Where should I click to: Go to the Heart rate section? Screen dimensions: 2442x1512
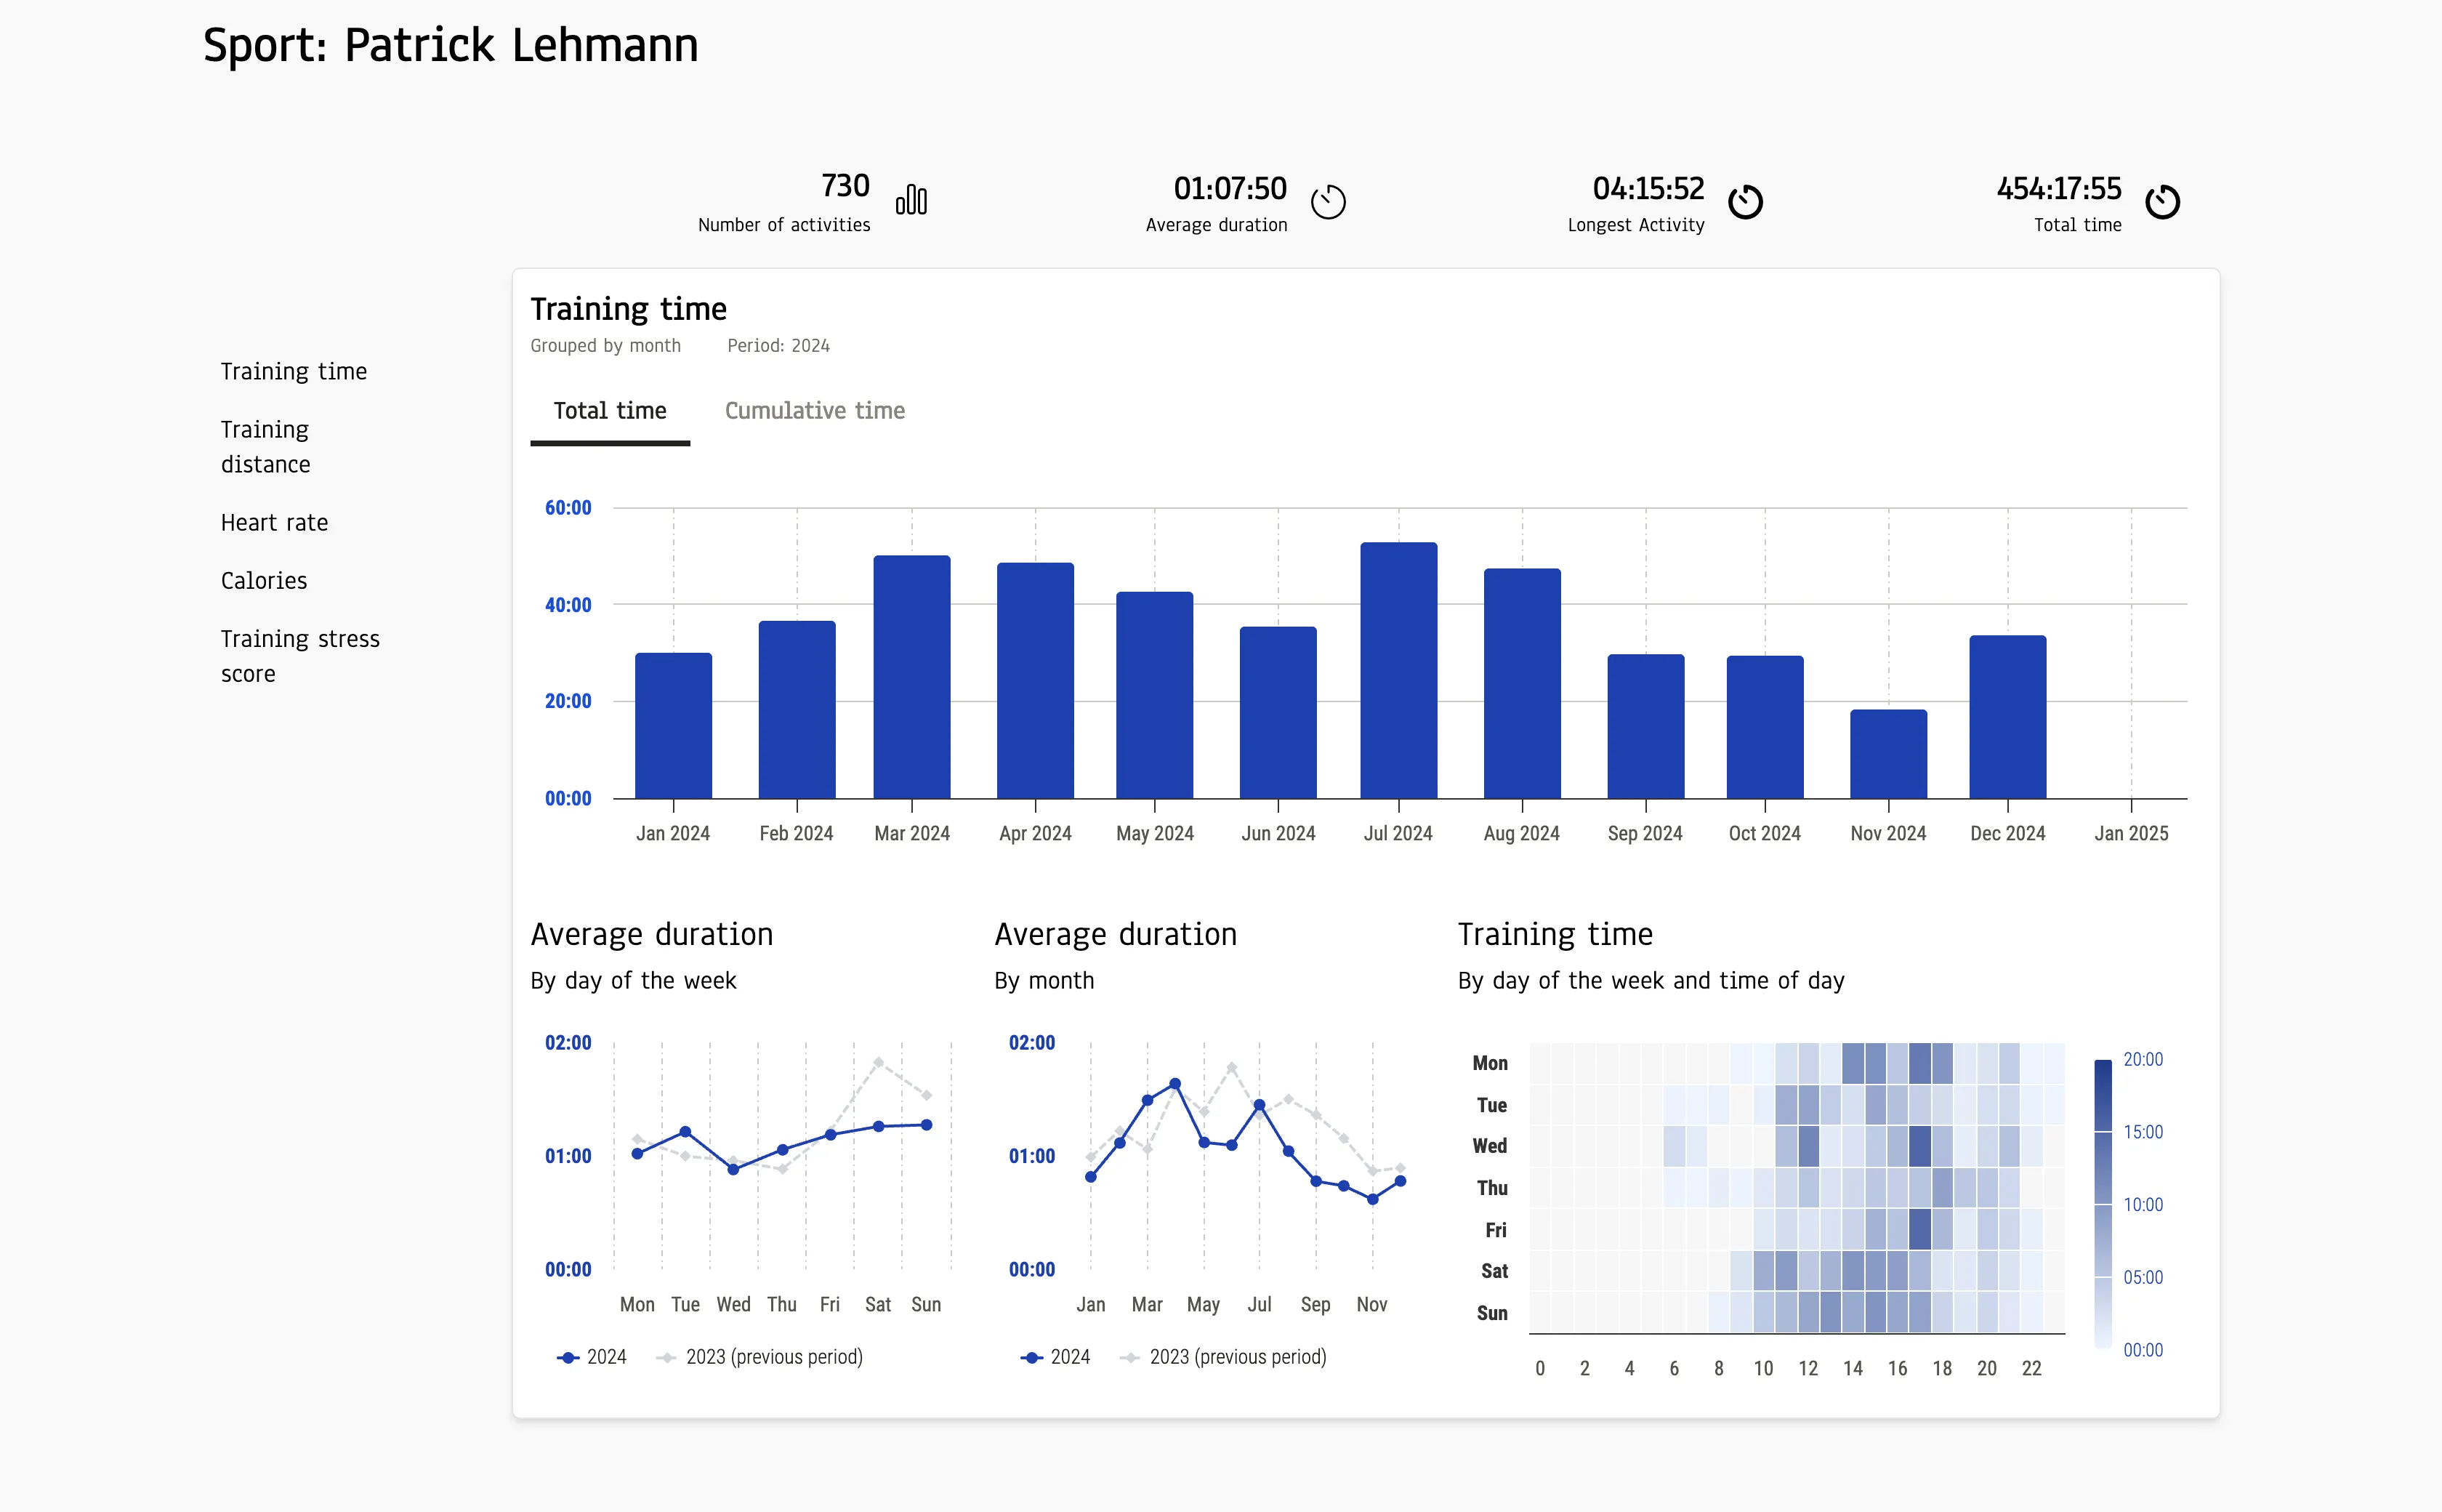(274, 523)
